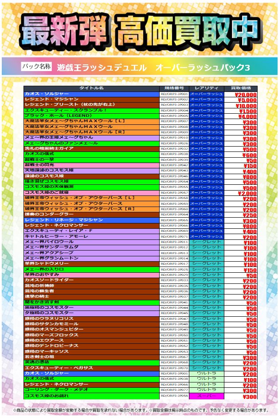Select 'メェ~界アクアシープ' title cell
The height and width of the screenshot is (418, 278).
click(x=91, y=253)
